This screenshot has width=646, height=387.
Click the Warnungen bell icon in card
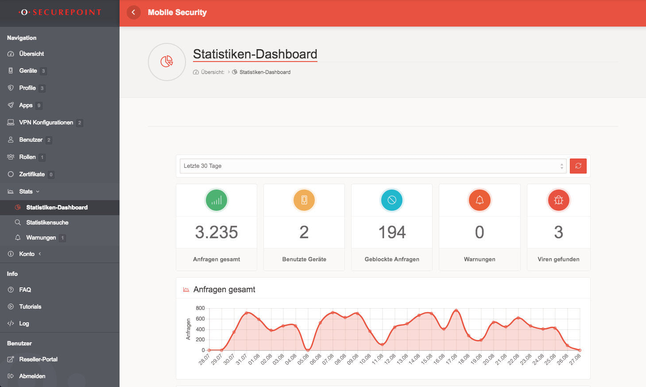coord(479,200)
